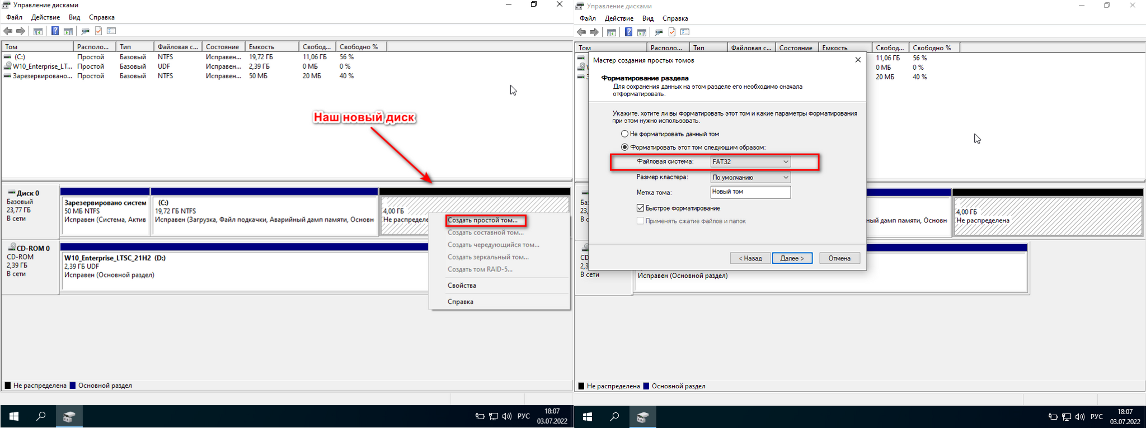This screenshot has width=1146, height=428.
Task: Click checklist settings icon in right window toolbar
Action: (685, 32)
